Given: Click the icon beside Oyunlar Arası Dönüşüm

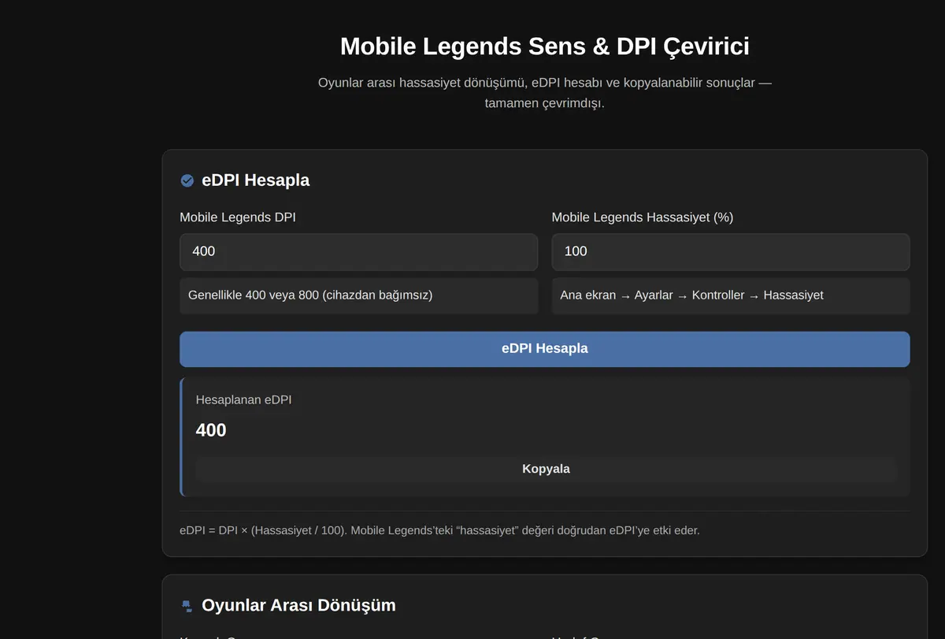Looking at the screenshot, I should click(x=187, y=606).
